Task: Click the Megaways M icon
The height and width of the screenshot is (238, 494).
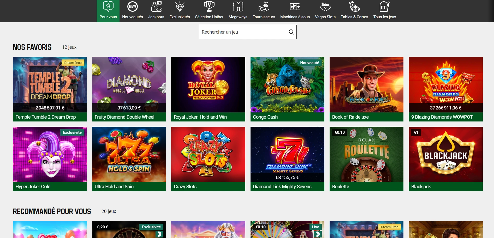Action: click(x=238, y=7)
